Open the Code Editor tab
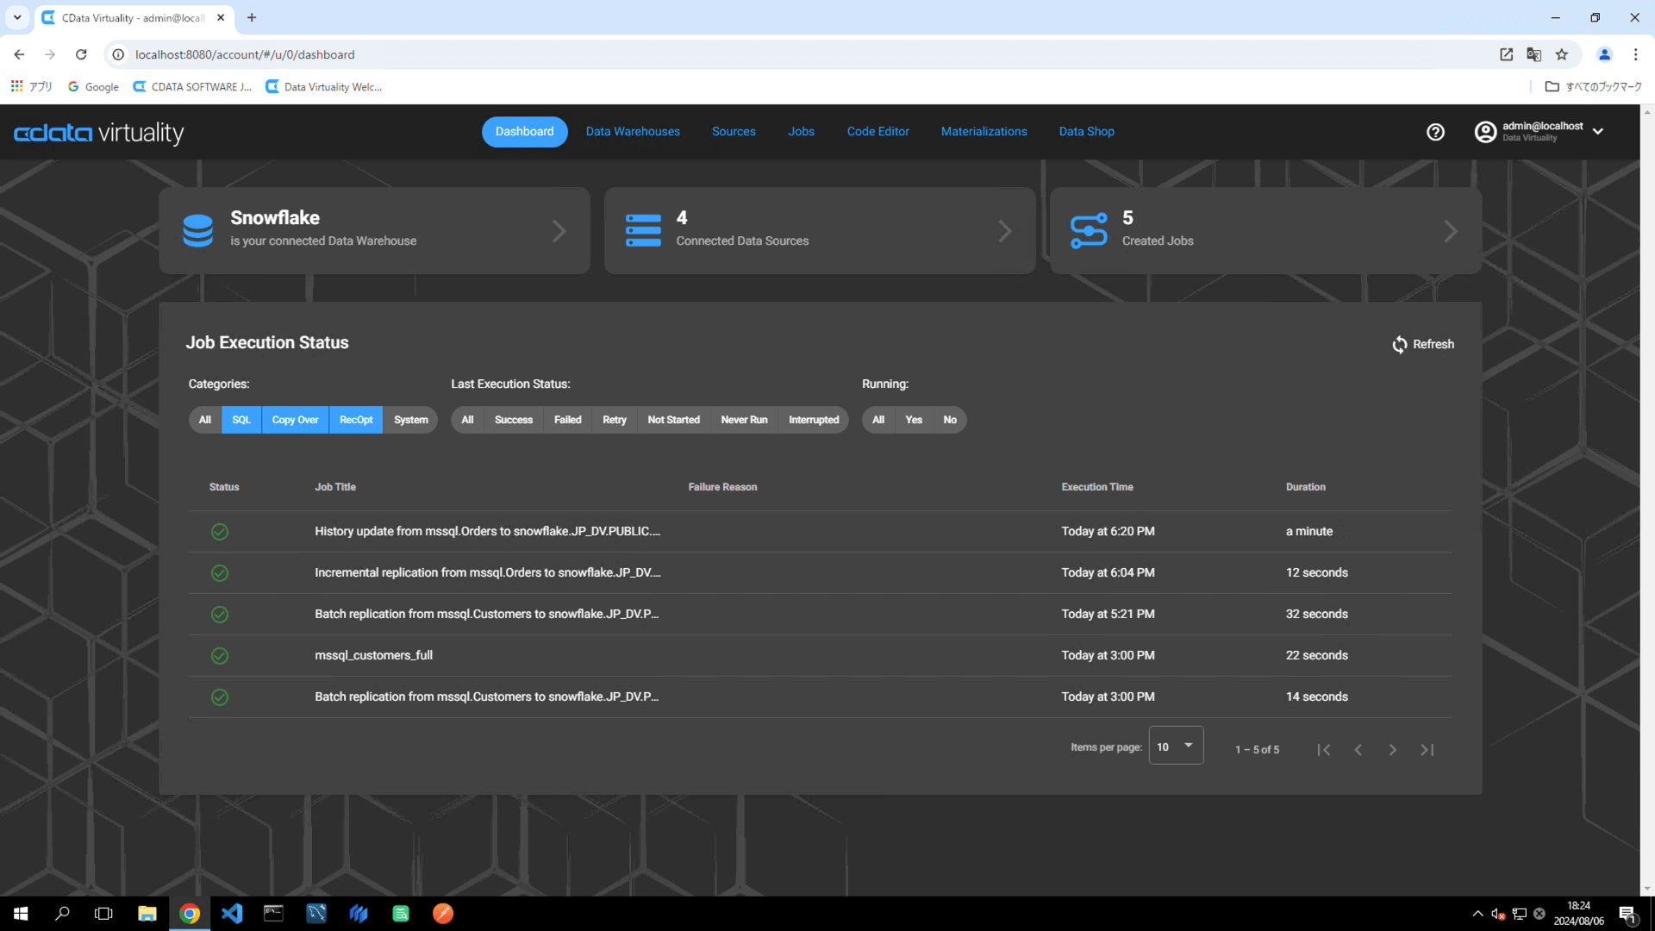 (877, 132)
